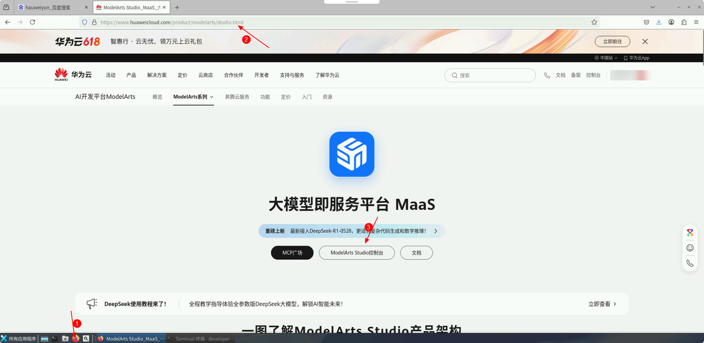The image size is (704, 343).
Task: Click the MCP广场 button
Action: (x=292, y=253)
